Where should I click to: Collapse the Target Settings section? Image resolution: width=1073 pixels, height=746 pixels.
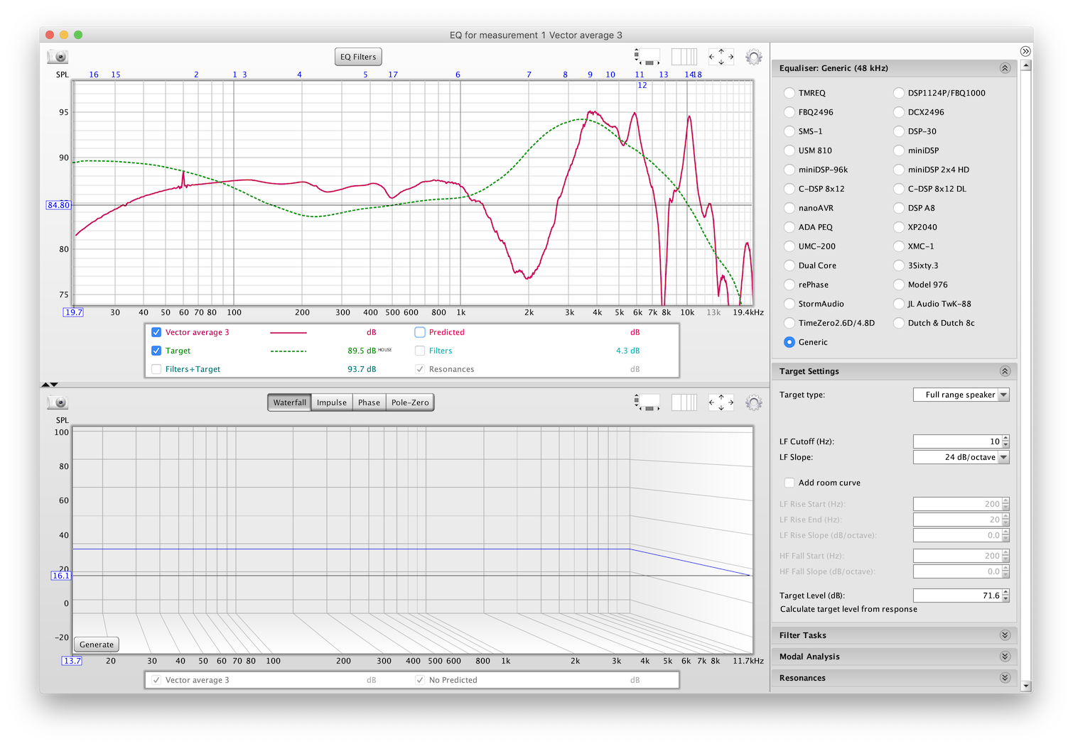tap(1005, 371)
